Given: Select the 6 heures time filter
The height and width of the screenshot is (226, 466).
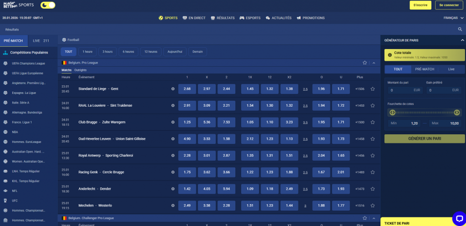Looking at the screenshot, I should point(128,52).
